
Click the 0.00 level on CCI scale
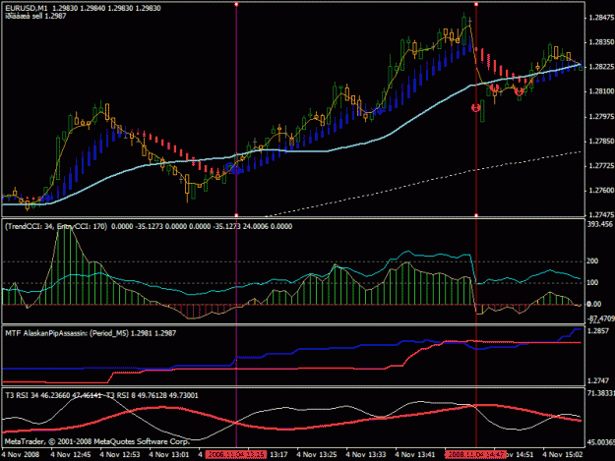[594, 305]
